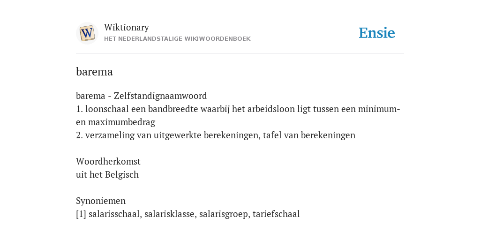This screenshot has width=480, height=240.
Task: Click the text uit het Belgisch
Action: click(x=107, y=174)
